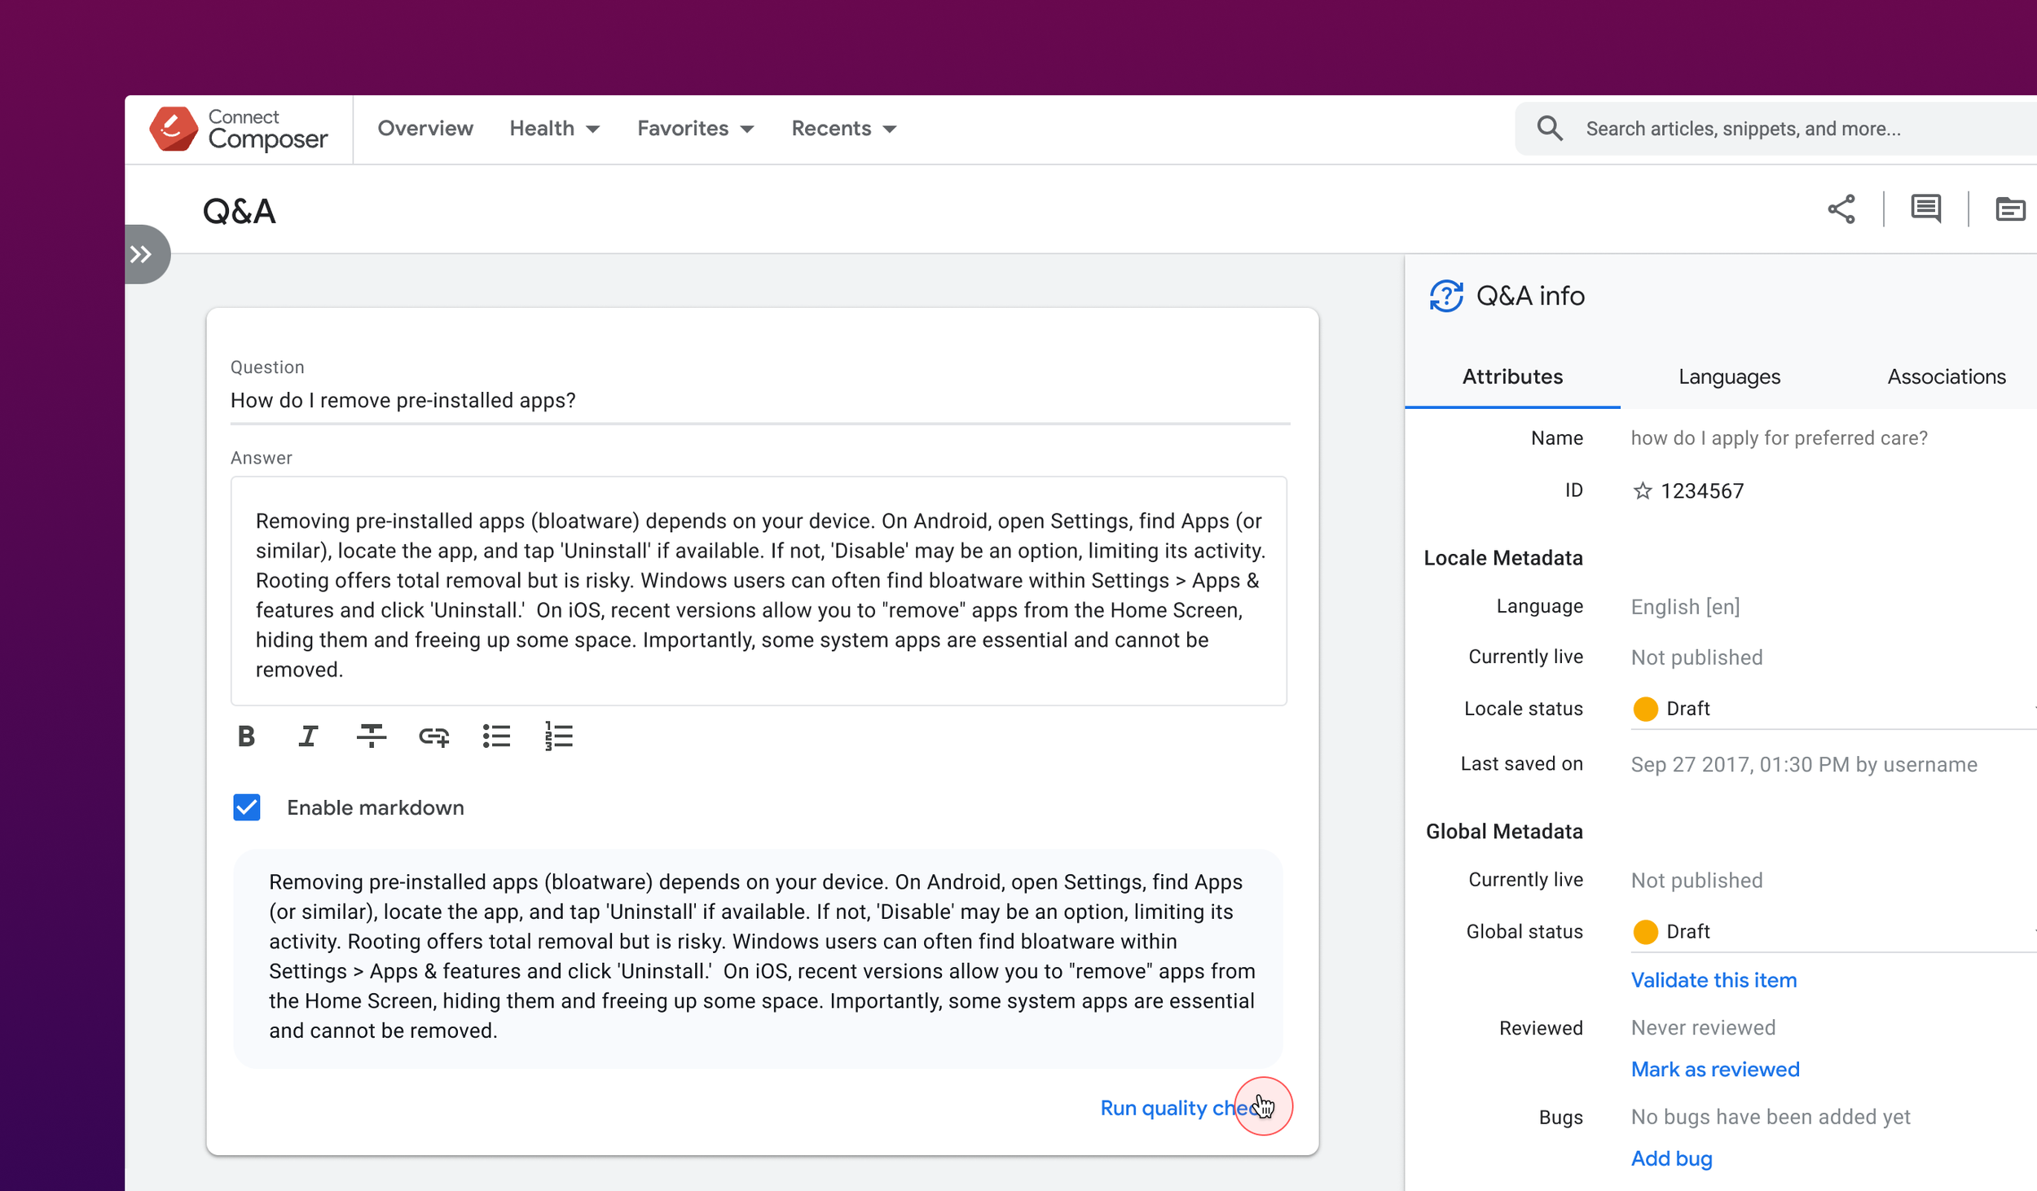
Task: Click the Validate this item link
Action: coord(1714,980)
